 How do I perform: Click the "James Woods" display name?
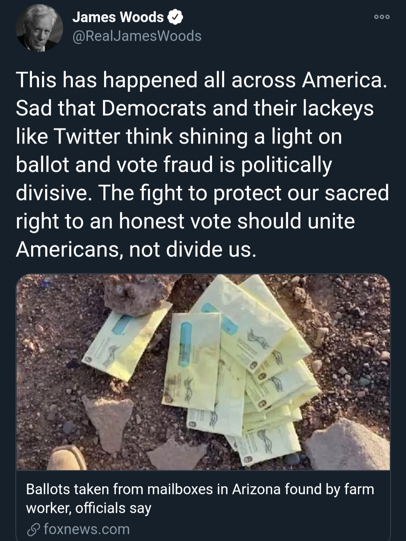tap(118, 17)
